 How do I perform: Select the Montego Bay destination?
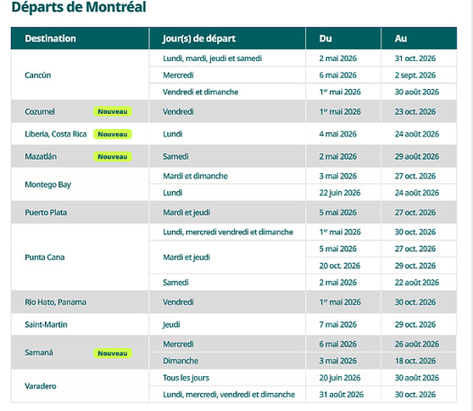tap(48, 184)
